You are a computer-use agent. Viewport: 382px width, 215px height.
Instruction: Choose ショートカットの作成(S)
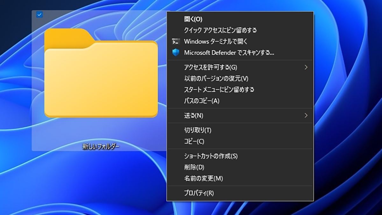pos(240,156)
